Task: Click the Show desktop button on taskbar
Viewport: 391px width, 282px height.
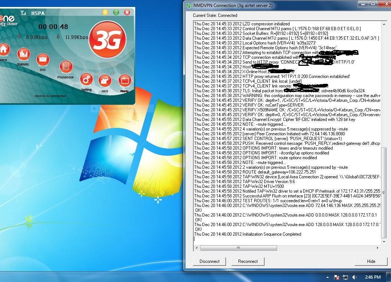Action: tap(389, 277)
